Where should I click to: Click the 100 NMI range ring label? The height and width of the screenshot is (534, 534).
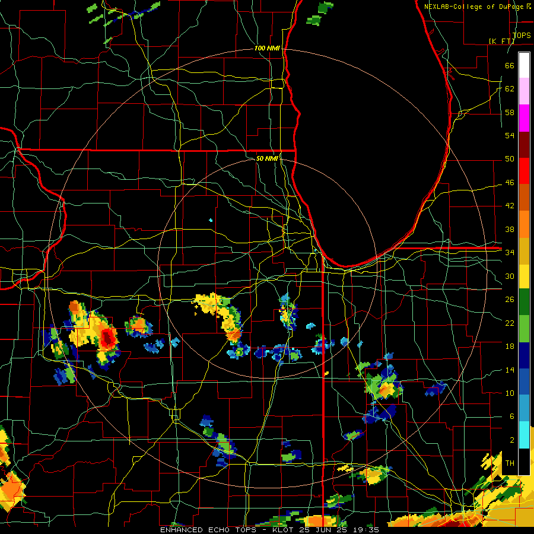point(267,48)
